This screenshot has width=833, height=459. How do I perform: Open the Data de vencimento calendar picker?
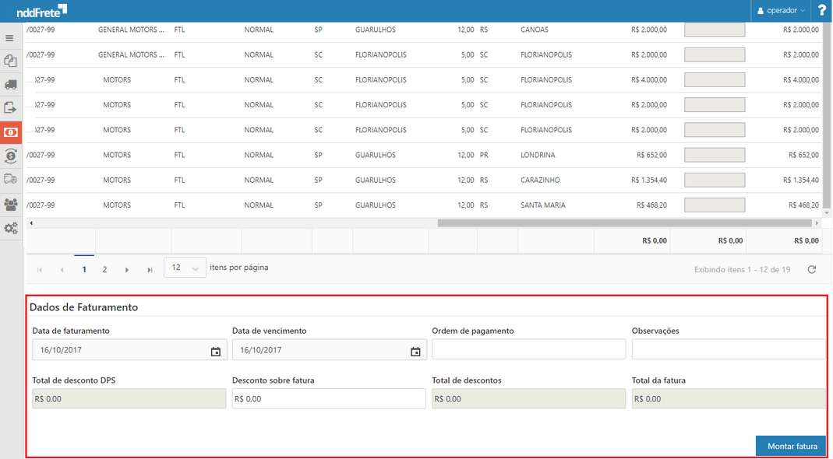(x=415, y=351)
